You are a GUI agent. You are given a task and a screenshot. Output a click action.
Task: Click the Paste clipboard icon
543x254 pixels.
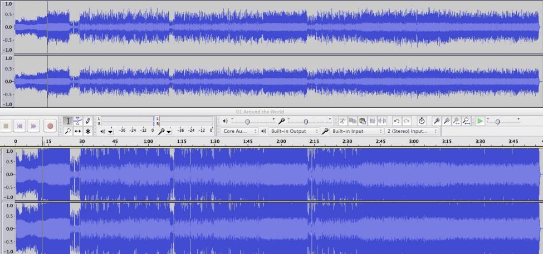363,121
